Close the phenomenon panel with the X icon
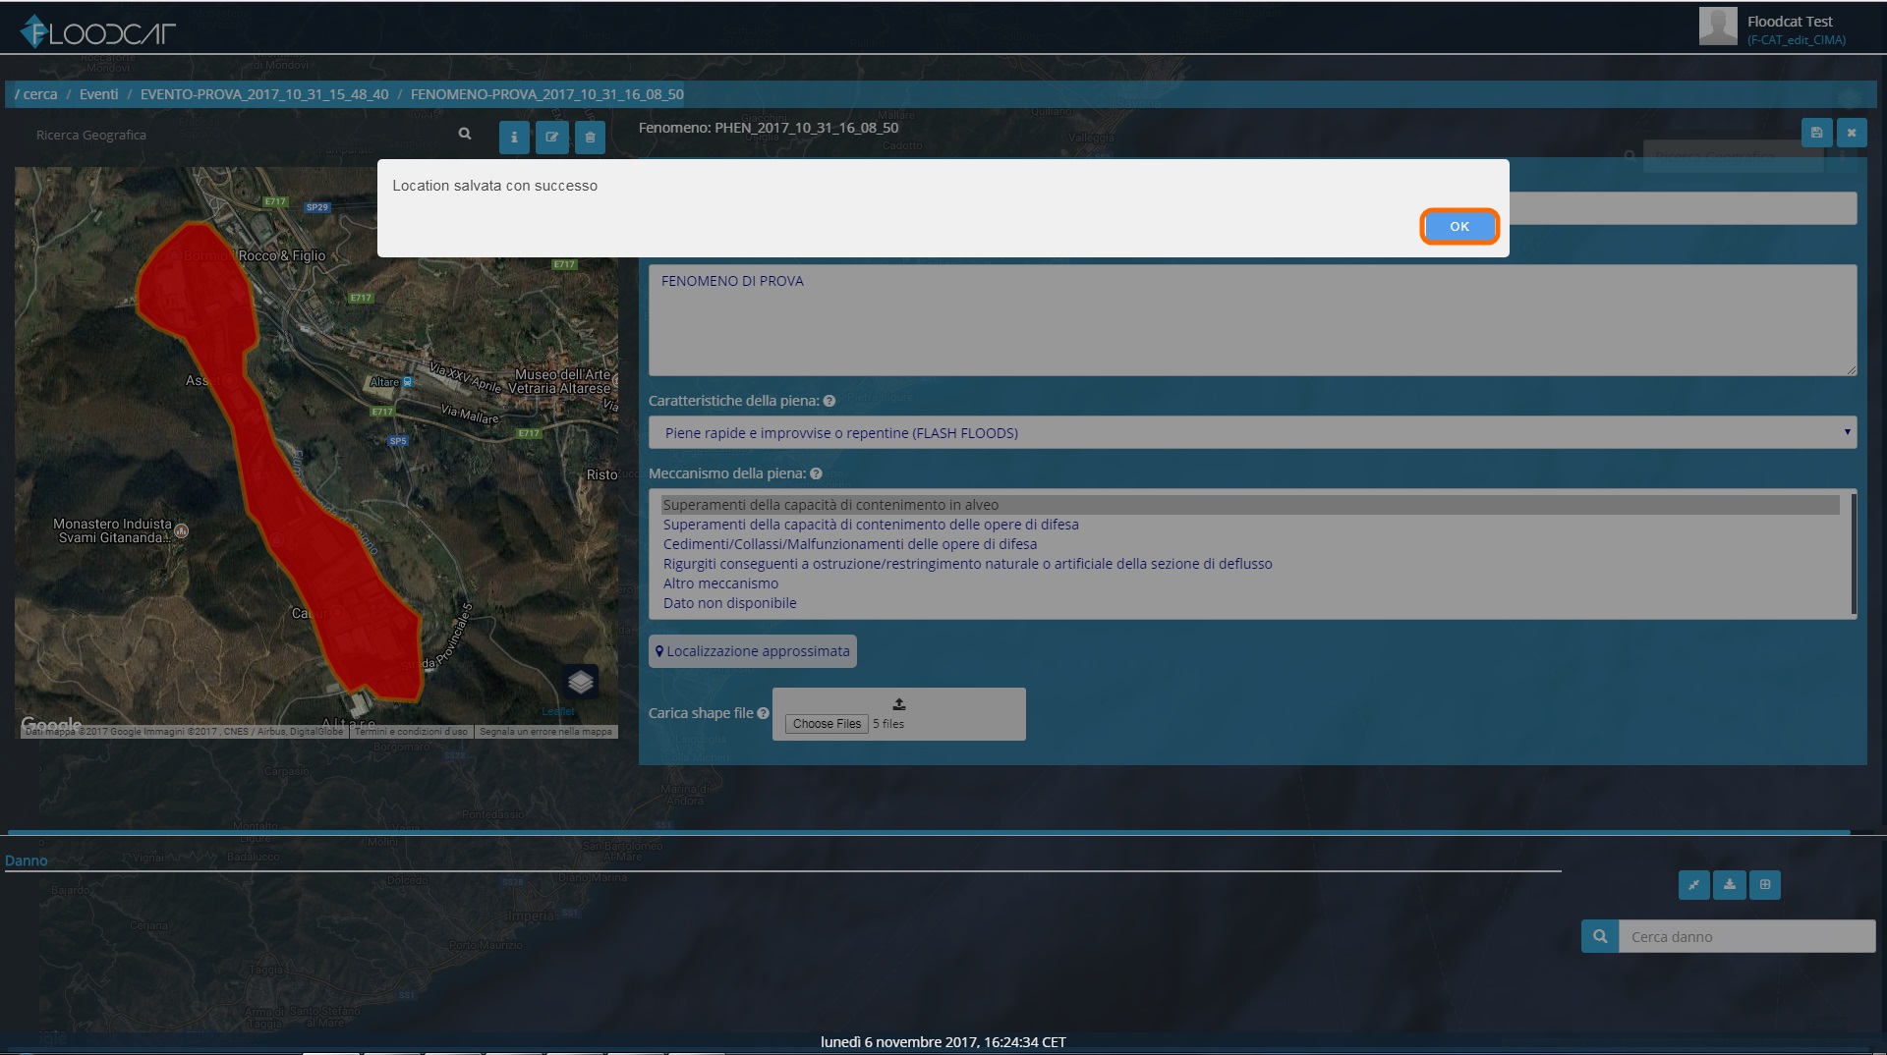1887x1055 pixels. pos(1852,133)
